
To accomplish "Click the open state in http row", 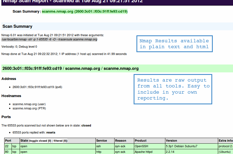I will tap(58, 152).
